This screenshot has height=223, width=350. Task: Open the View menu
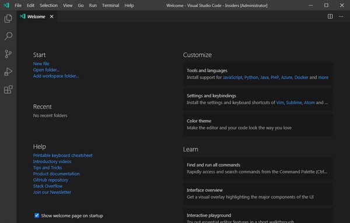pos(68,5)
